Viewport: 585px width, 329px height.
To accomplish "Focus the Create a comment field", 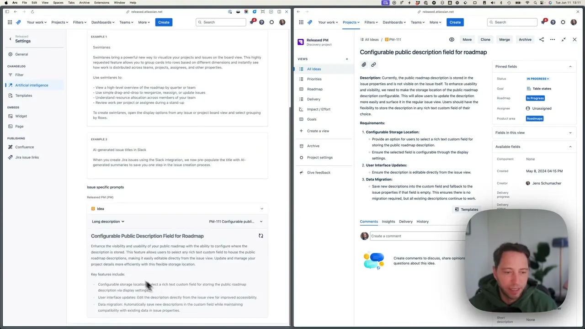I will point(418,236).
